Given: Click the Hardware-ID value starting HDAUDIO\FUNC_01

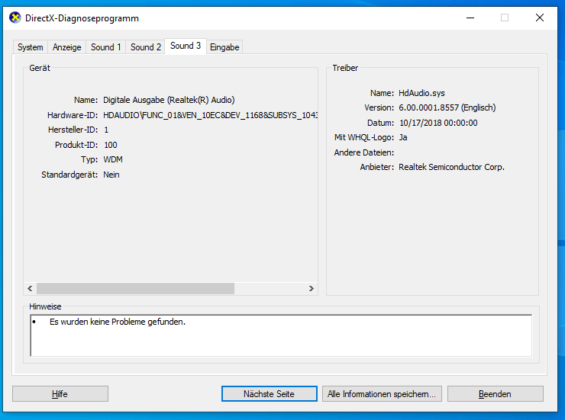Looking at the screenshot, I should coord(211,115).
